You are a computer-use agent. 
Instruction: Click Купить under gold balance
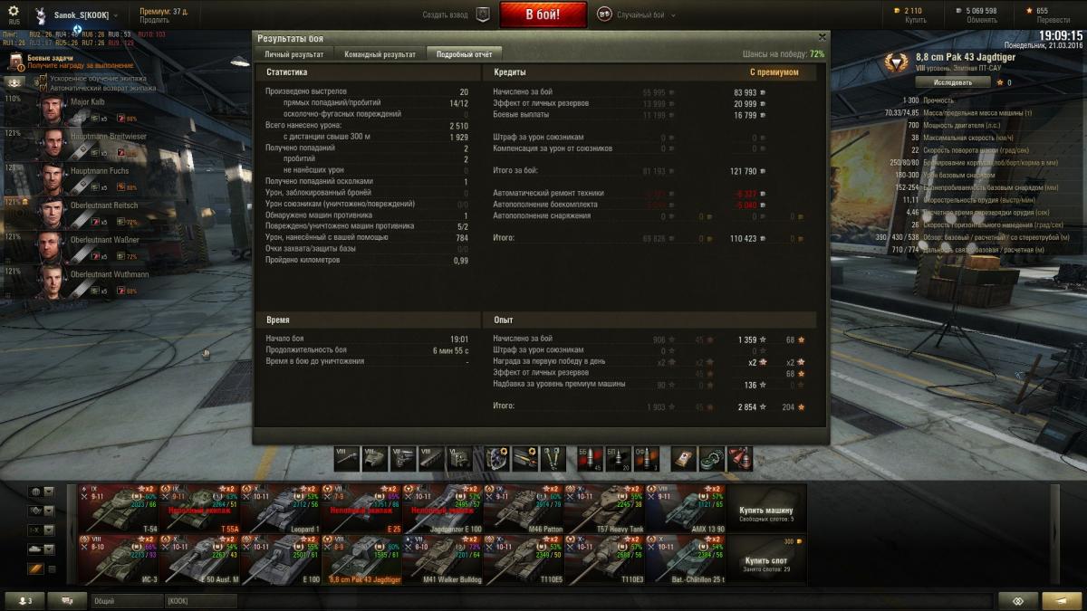914,20
